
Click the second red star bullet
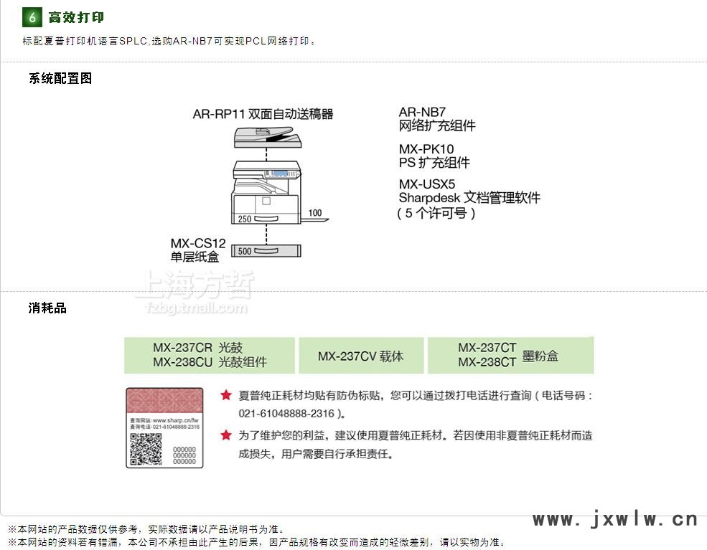pyautogui.click(x=226, y=435)
